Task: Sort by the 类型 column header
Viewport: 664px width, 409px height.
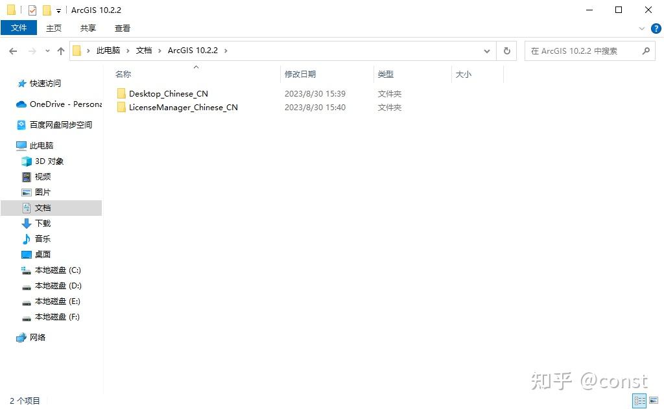Action: (x=386, y=74)
